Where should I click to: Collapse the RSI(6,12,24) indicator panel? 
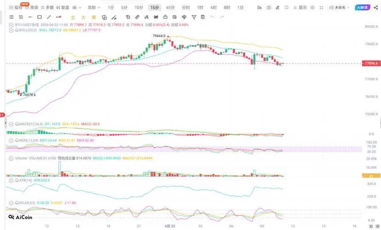pos(11,140)
